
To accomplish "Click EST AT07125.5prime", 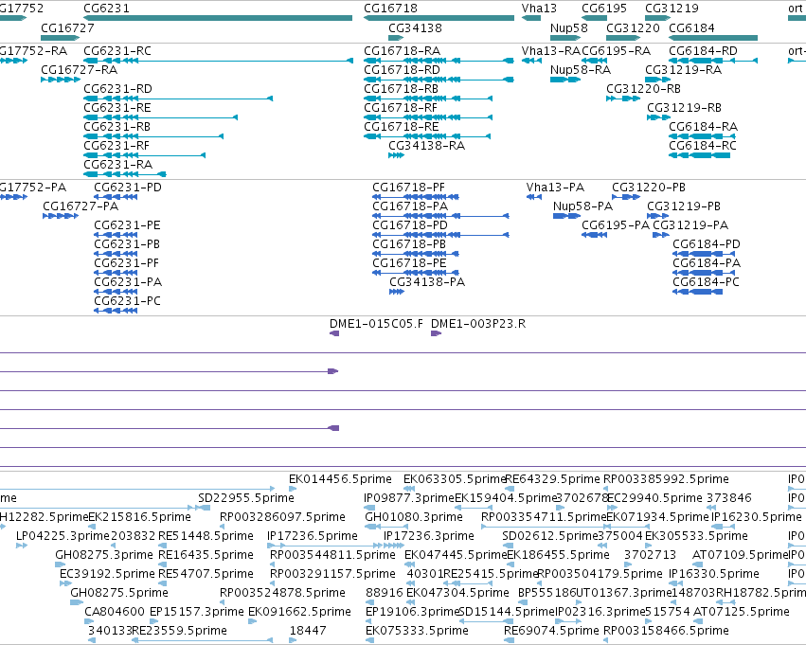I will tap(697, 621).
